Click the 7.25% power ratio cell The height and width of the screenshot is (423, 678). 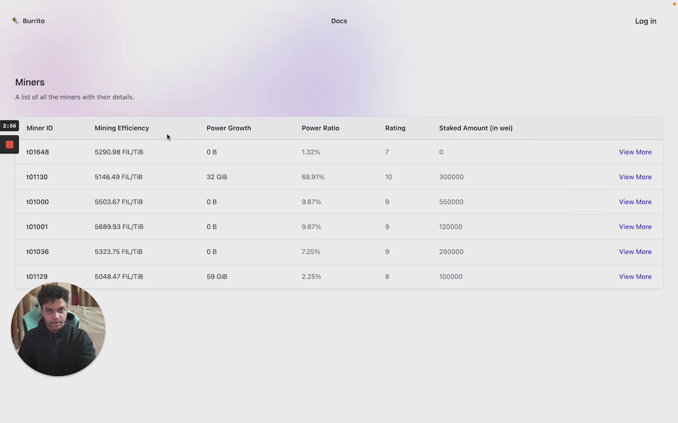coord(311,251)
